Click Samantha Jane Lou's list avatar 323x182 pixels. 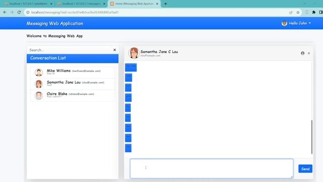(x=39, y=84)
